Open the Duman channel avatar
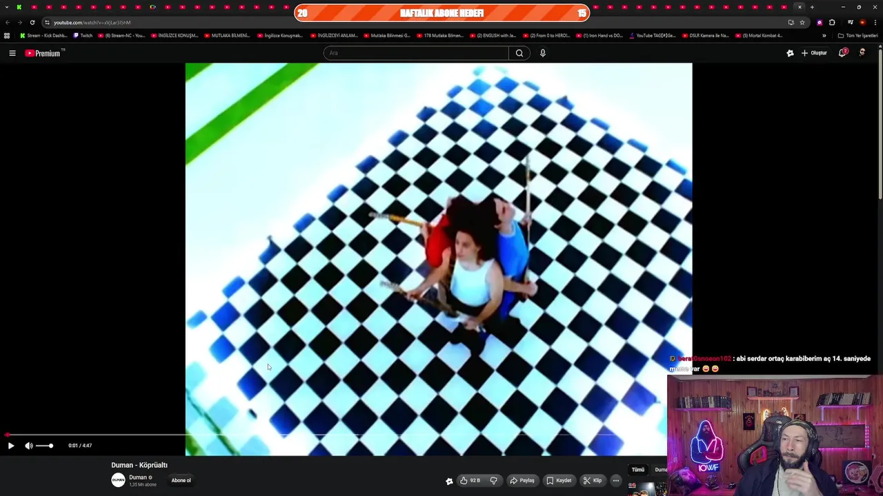Image resolution: width=883 pixels, height=496 pixels. [x=118, y=480]
